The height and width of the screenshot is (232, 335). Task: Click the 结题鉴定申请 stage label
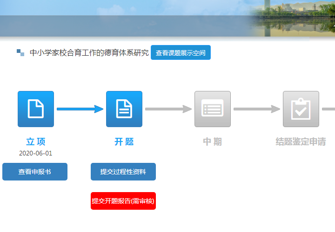[x=301, y=142]
